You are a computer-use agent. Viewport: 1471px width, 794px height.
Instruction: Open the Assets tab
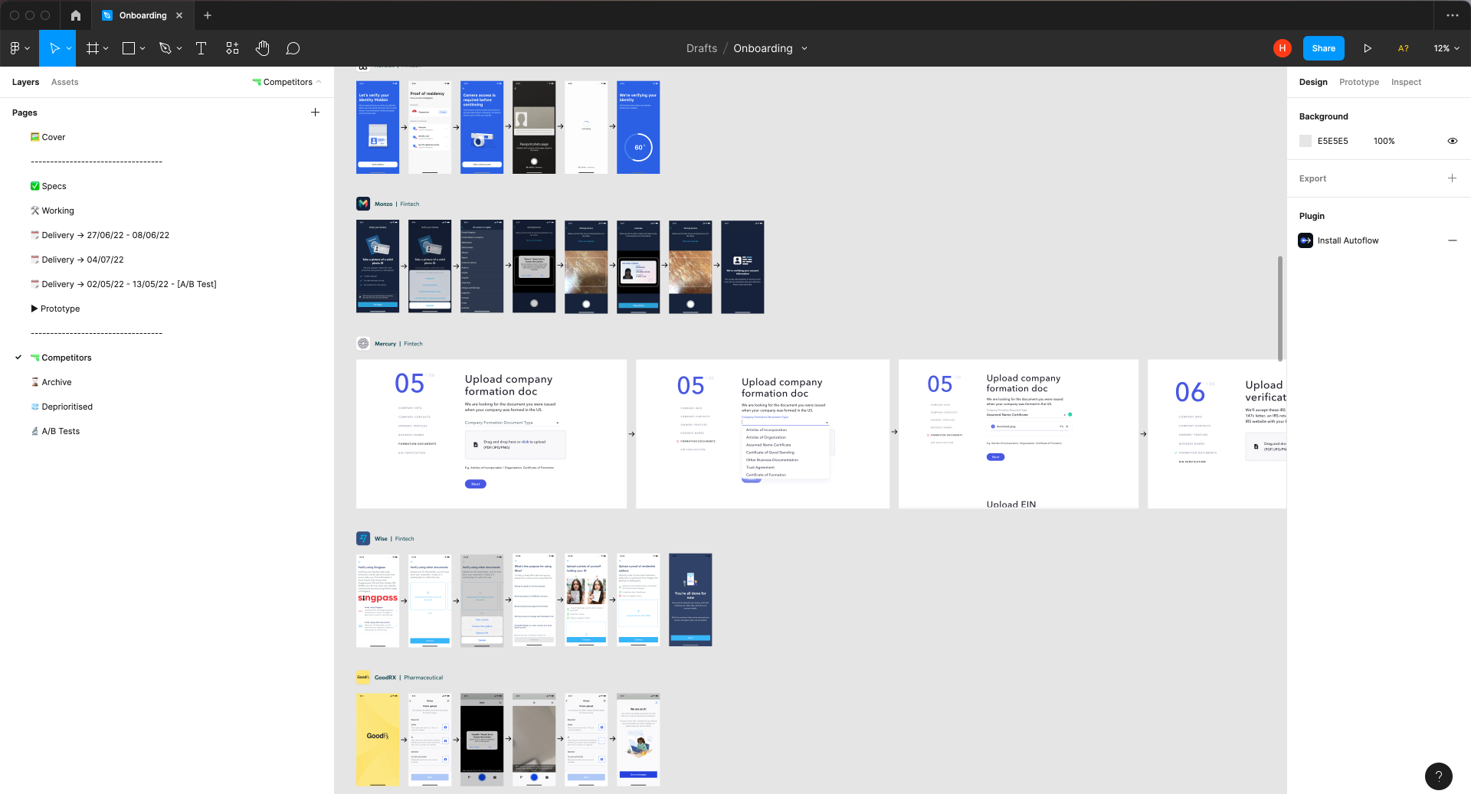point(64,82)
